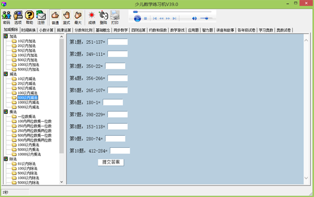This screenshot has height=197, width=314.
Task: Collapse the 乘法 tree category
Action: (x=6, y=112)
